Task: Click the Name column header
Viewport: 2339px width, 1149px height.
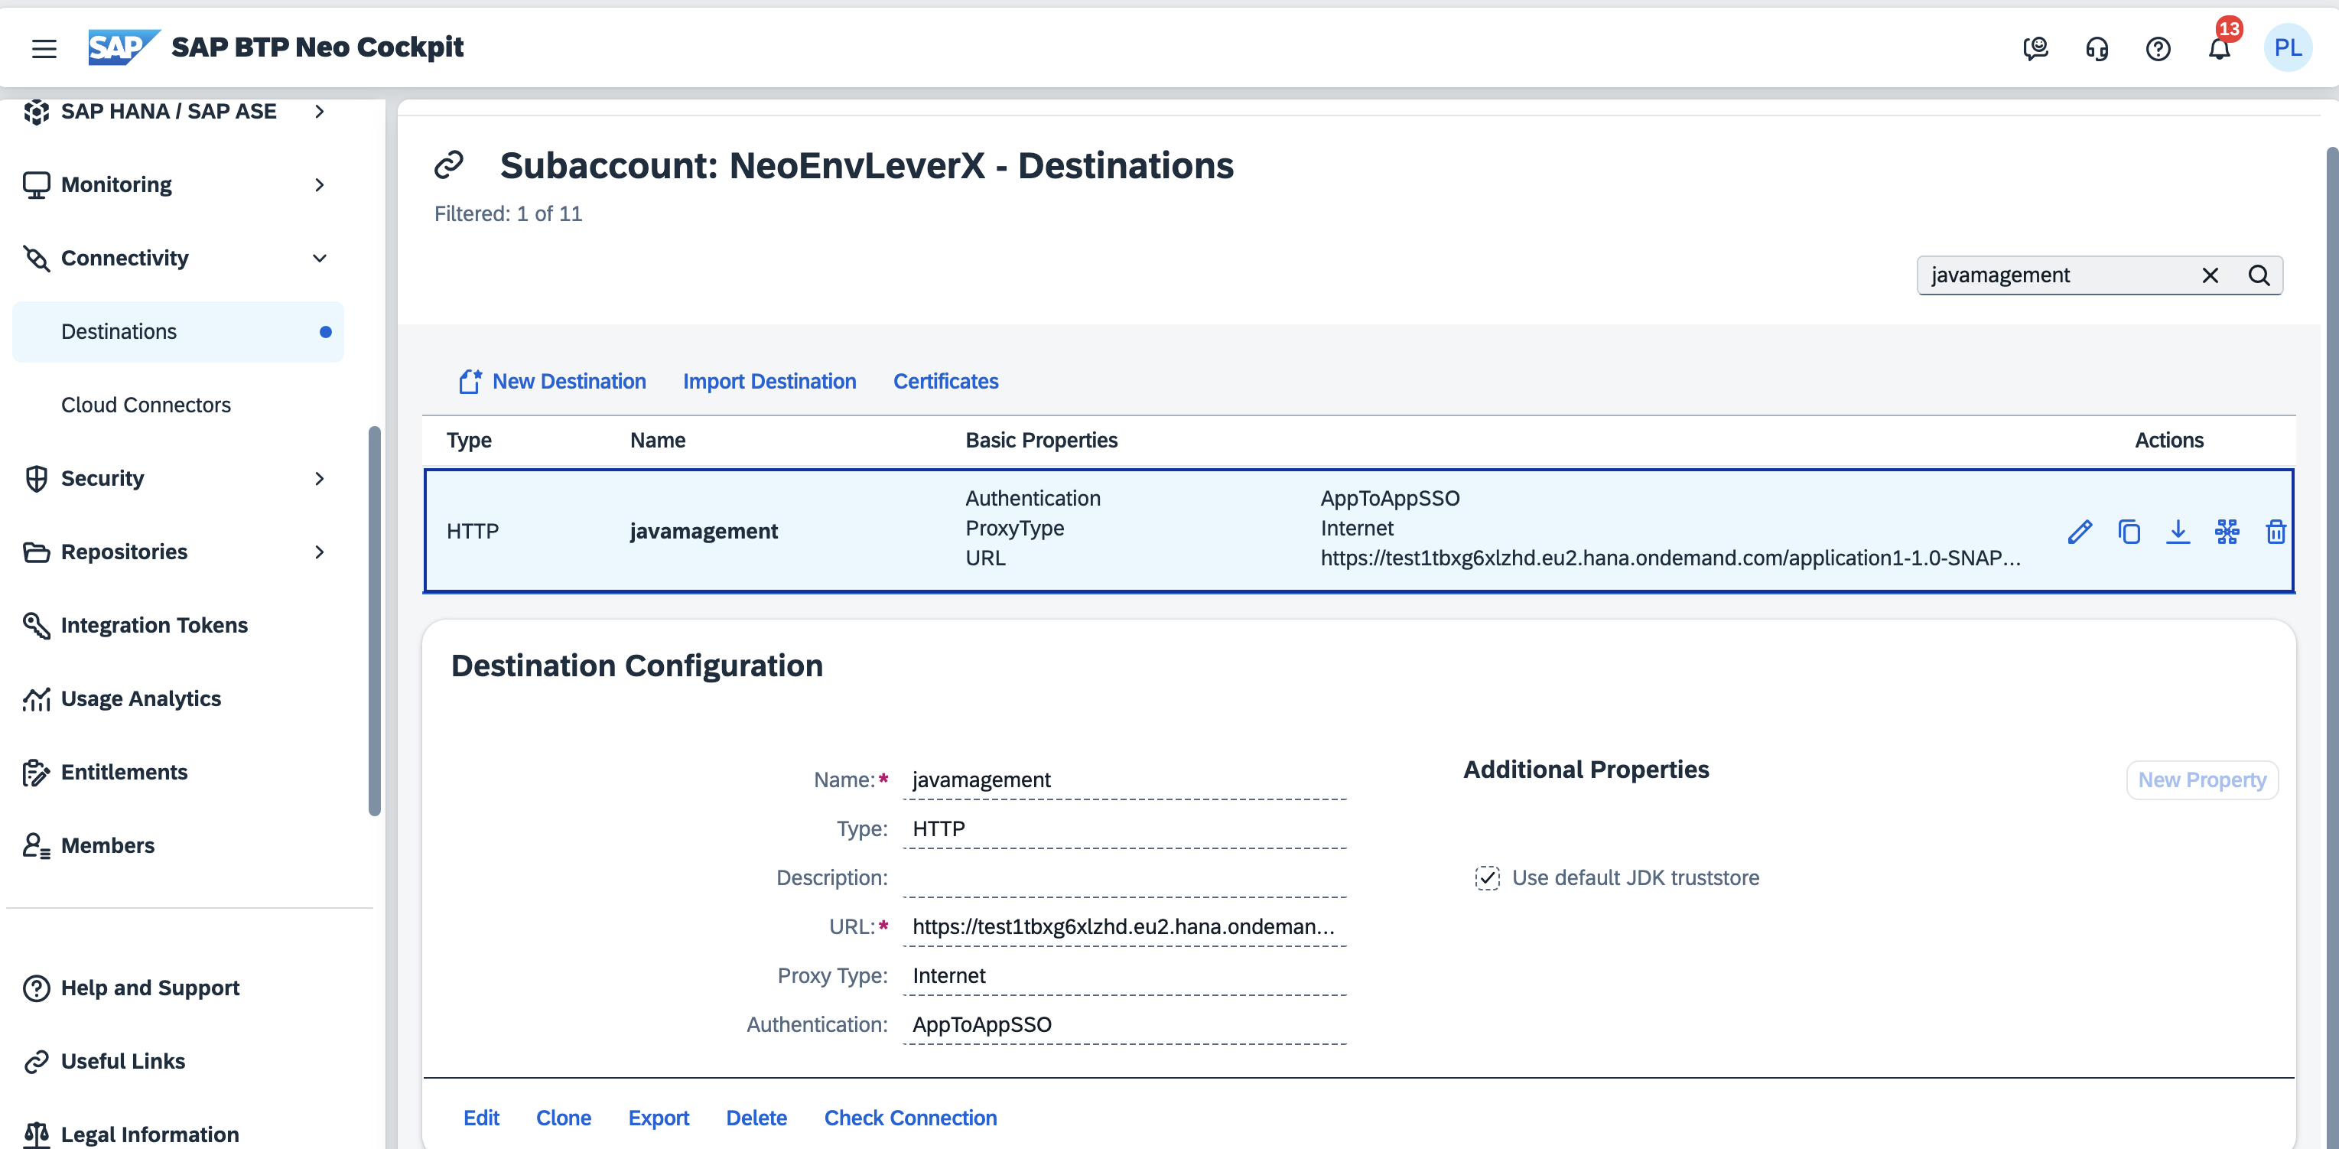Action: click(x=657, y=441)
